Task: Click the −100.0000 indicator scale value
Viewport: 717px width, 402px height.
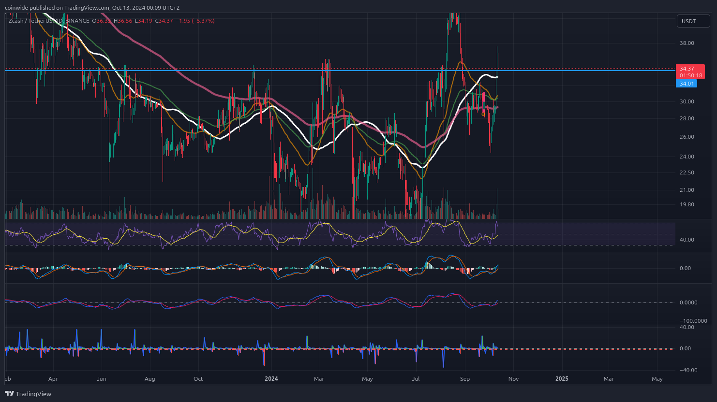Action: tap(693, 321)
